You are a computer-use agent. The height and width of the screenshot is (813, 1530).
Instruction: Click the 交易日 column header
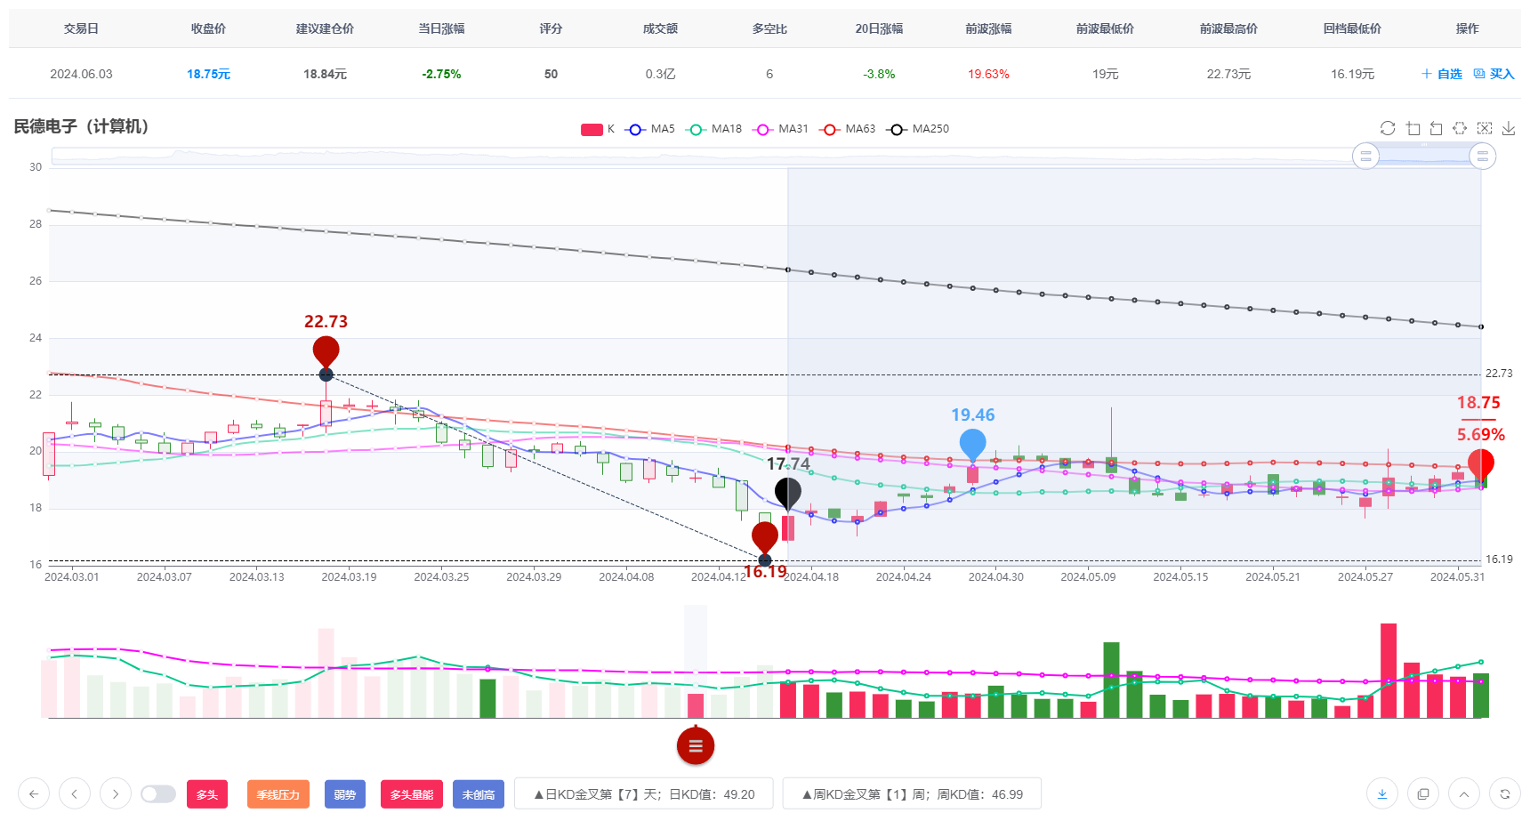click(81, 28)
